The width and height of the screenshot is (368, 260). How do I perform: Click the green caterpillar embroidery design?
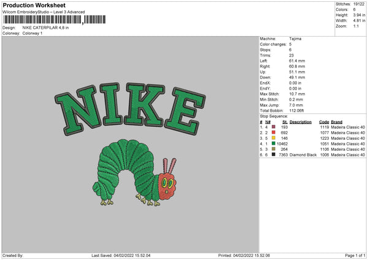(x=135, y=173)
